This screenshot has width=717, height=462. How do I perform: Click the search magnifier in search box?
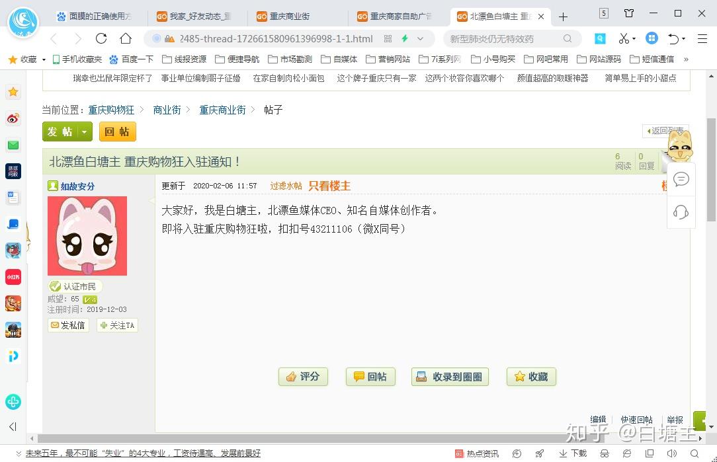coord(568,39)
